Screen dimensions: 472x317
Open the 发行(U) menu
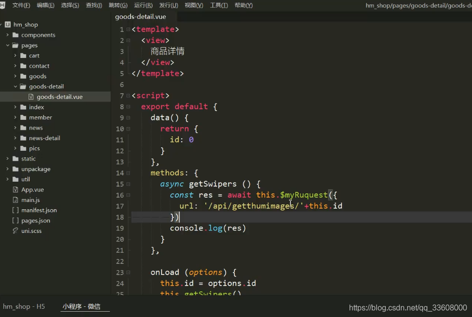click(x=168, y=5)
